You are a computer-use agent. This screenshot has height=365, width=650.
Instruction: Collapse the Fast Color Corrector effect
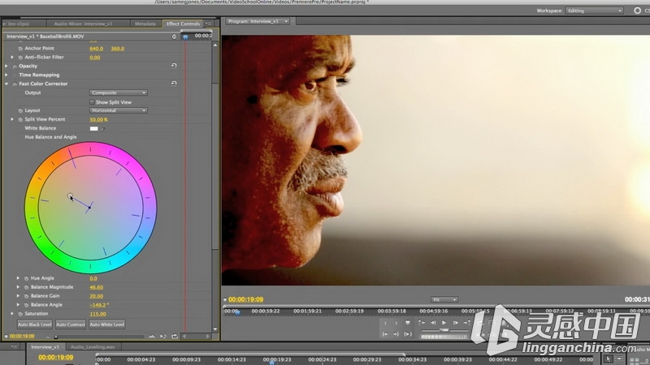[6, 84]
